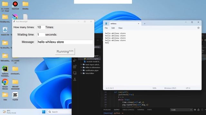This screenshot has height=115, width=206.
Task: Open Remote Explorer in VS Code activity bar
Action: pos(75,73)
